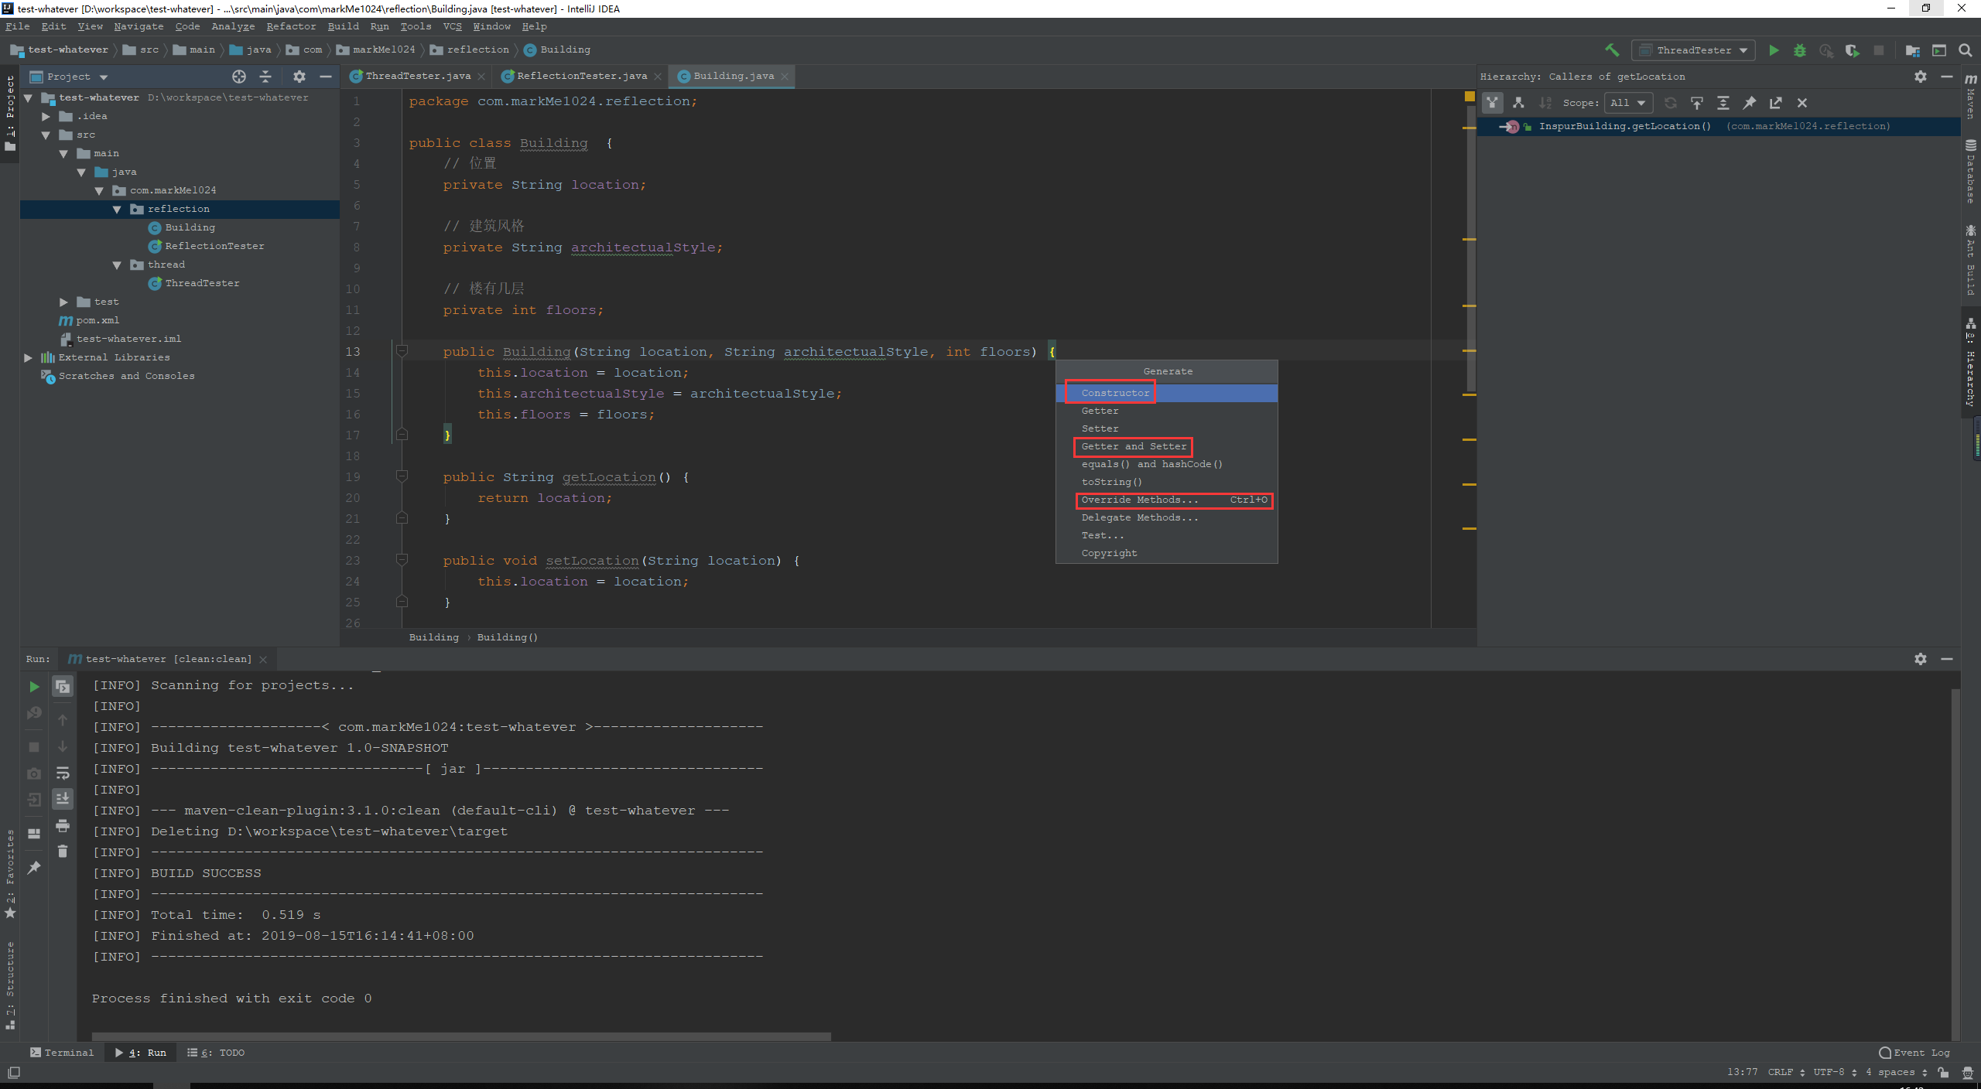The height and width of the screenshot is (1089, 1981).
Task: Toggle scroll to end in Run console
Action: pyautogui.click(x=63, y=798)
